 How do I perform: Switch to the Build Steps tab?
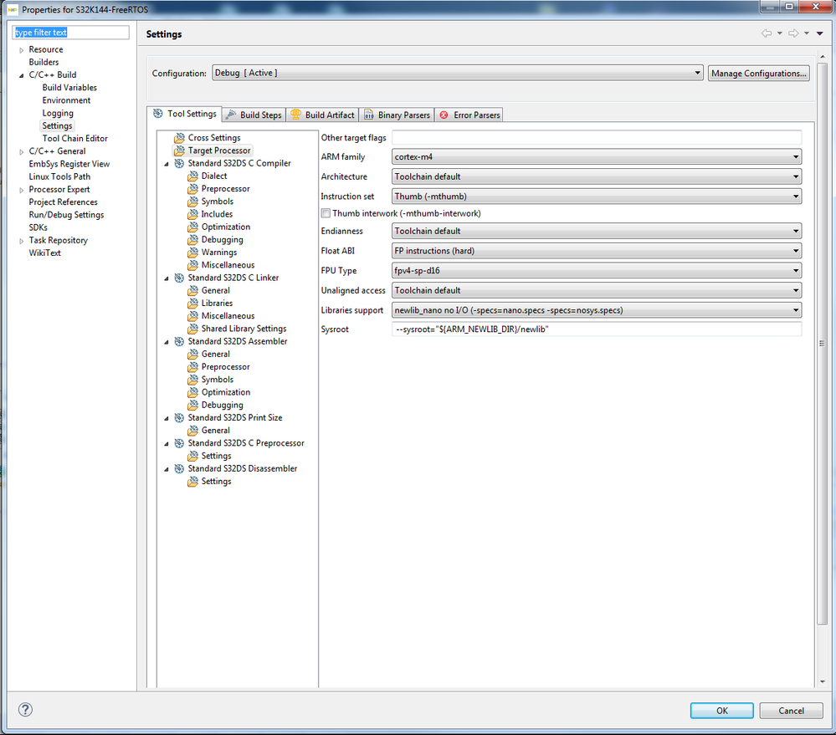coord(254,115)
